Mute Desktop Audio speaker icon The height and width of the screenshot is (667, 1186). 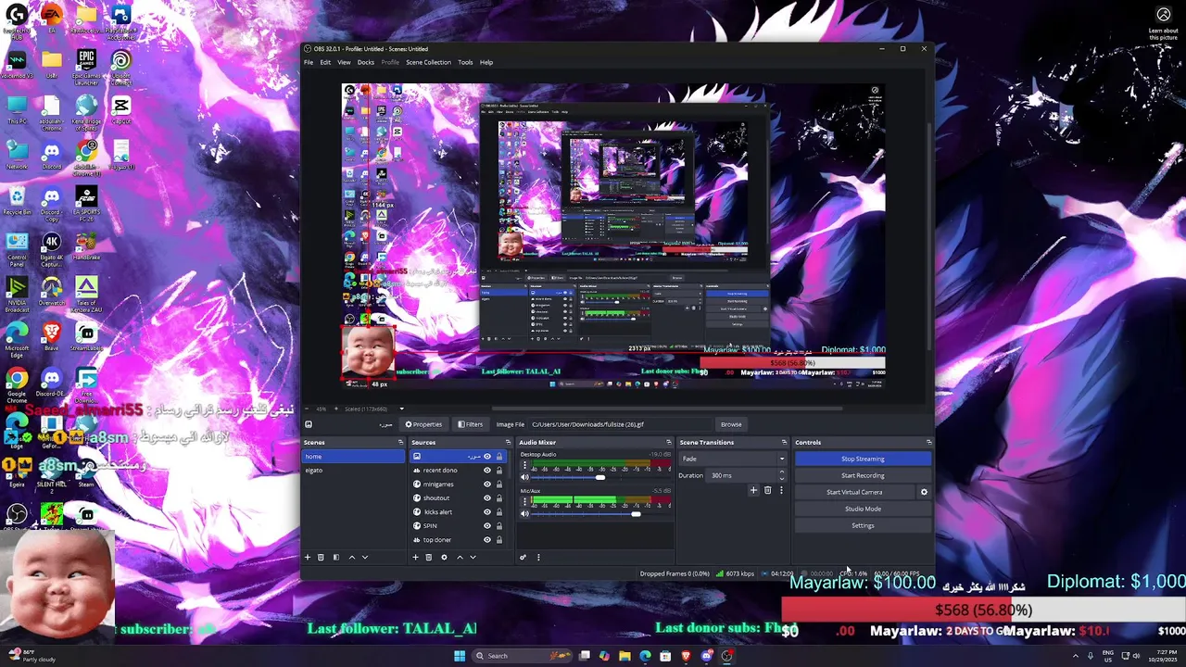click(x=524, y=477)
